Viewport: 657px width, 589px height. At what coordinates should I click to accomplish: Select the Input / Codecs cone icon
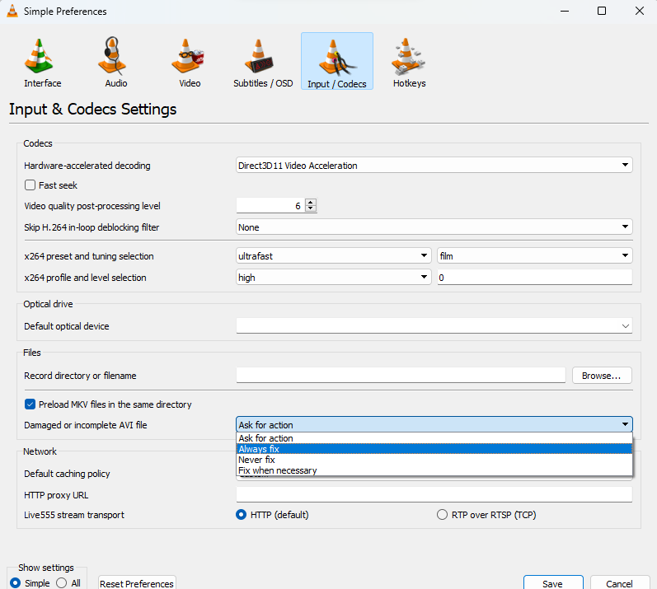(336, 58)
